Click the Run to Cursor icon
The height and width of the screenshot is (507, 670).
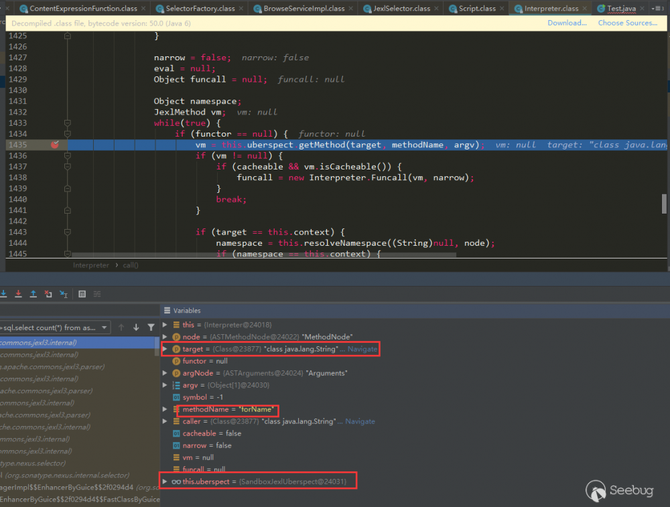pyautogui.click(x=63, y=294)
